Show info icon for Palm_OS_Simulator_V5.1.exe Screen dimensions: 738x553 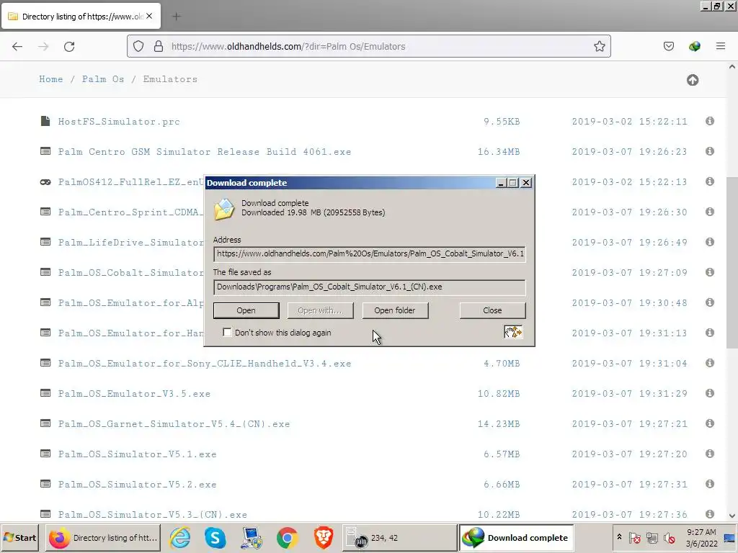click(710, 454)
